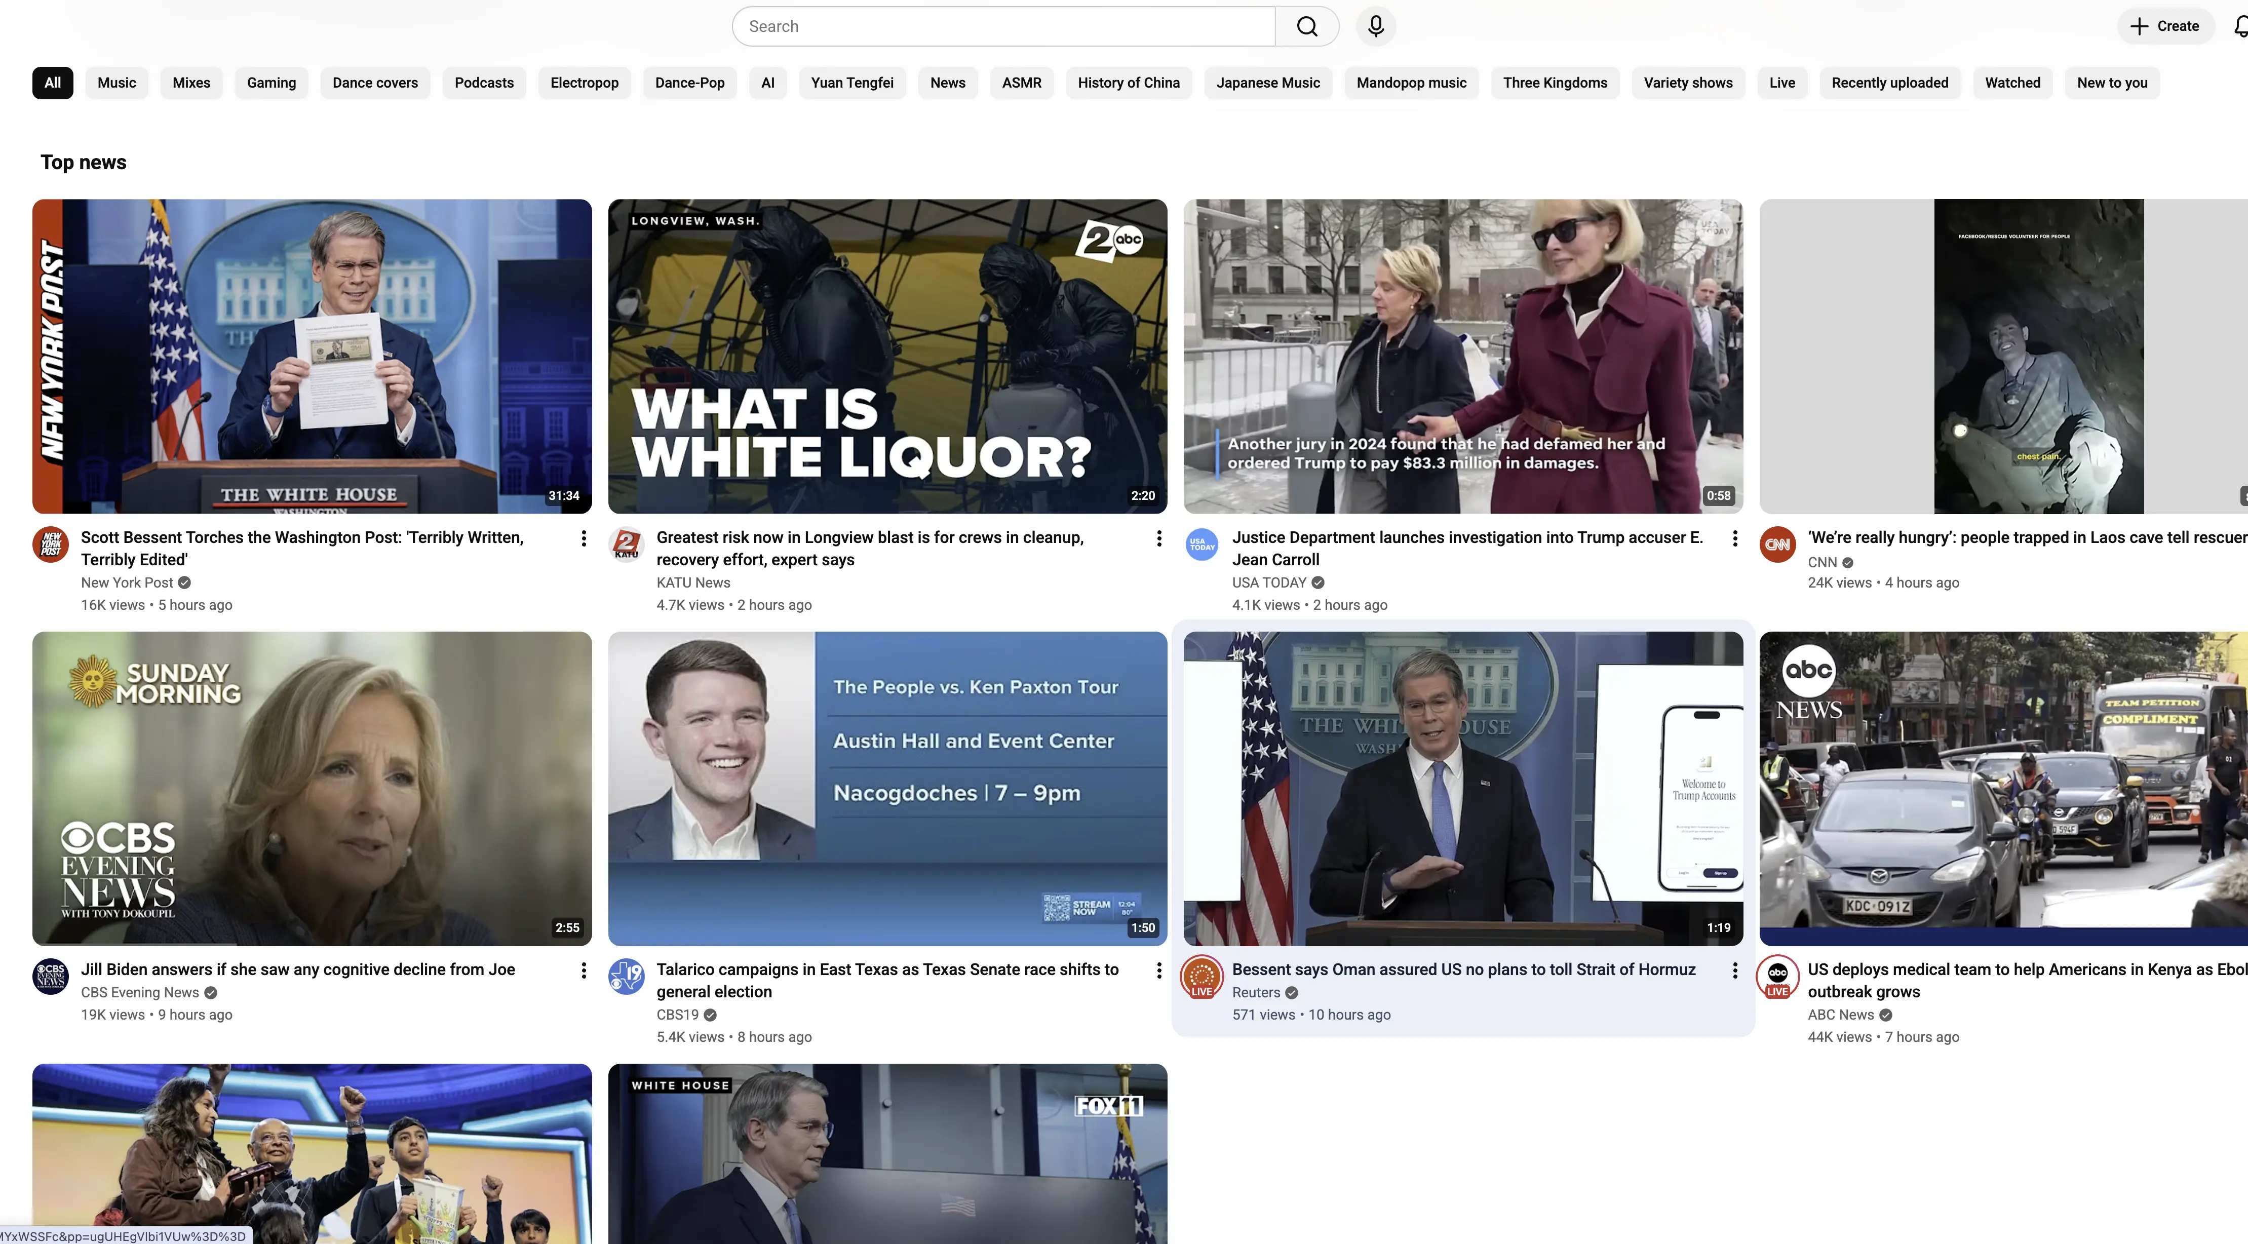
Task: Select the History of China chip
Action: tap(1129, 83)
